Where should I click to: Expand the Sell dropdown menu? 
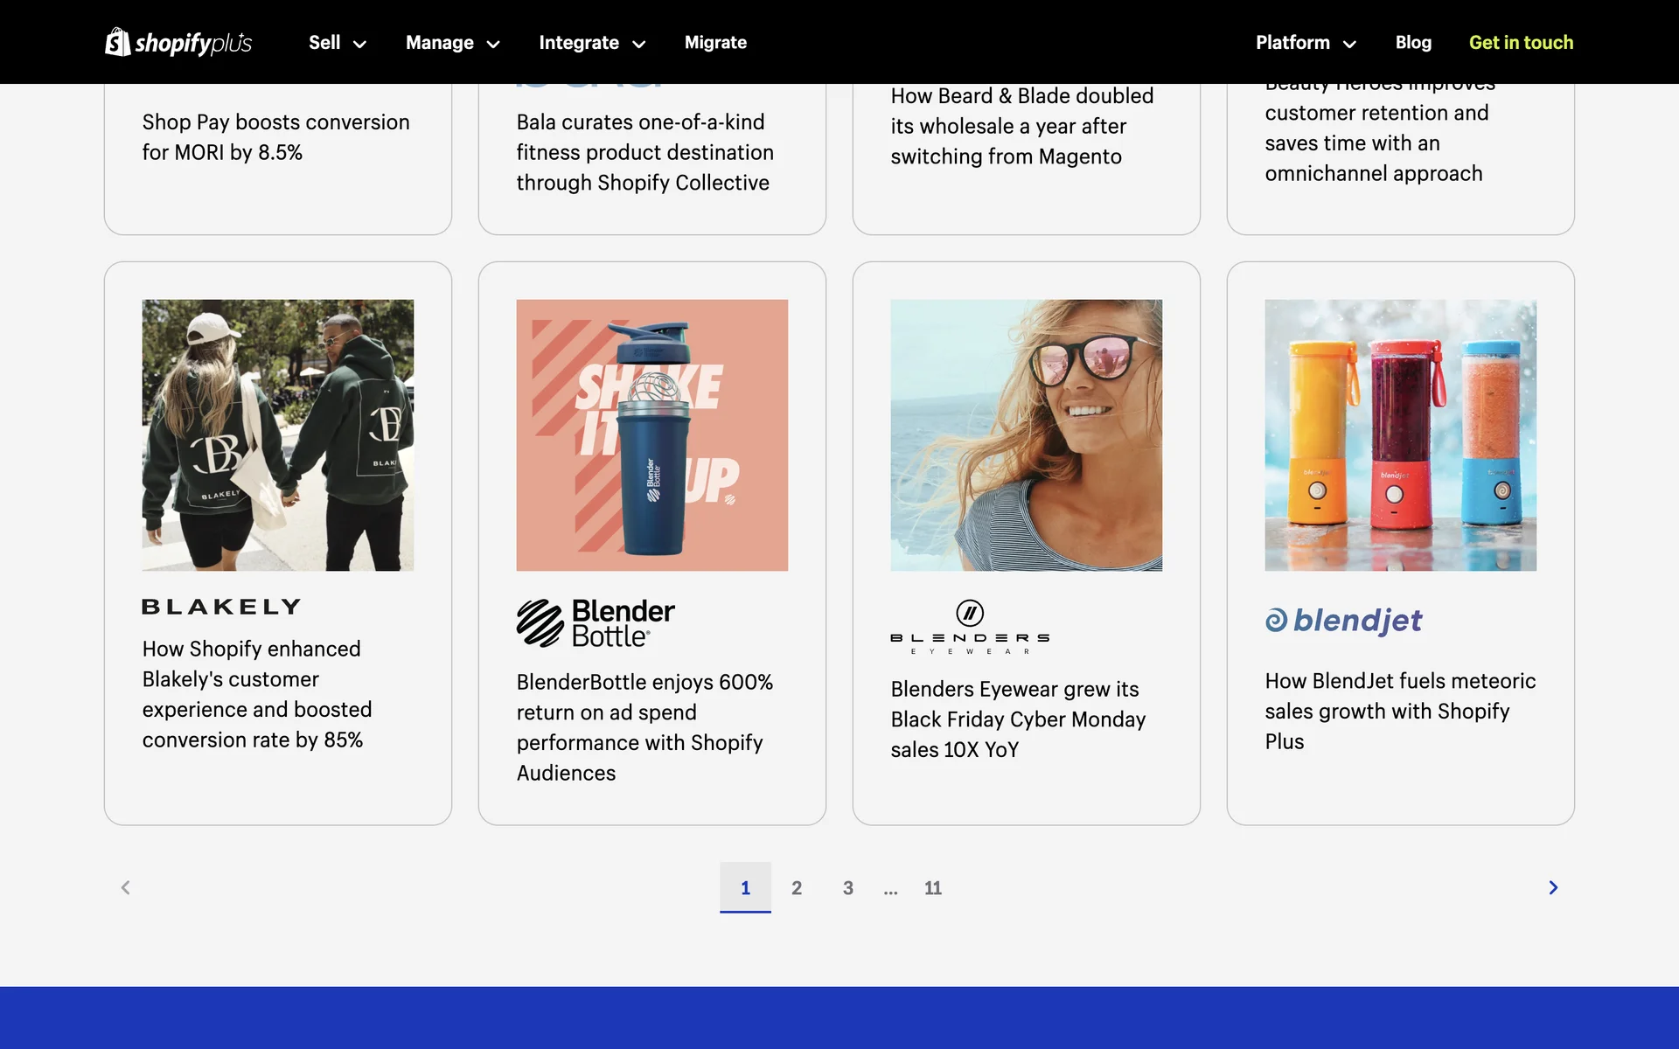337,43
